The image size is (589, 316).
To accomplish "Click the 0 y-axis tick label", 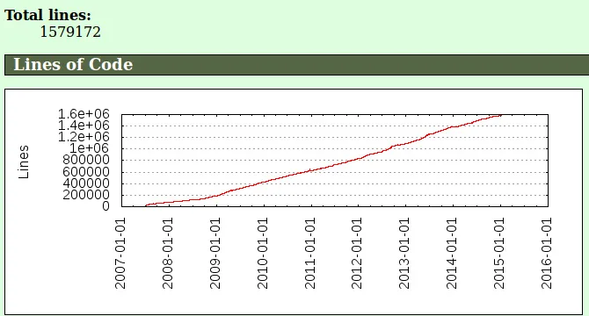I will (105, 206).
